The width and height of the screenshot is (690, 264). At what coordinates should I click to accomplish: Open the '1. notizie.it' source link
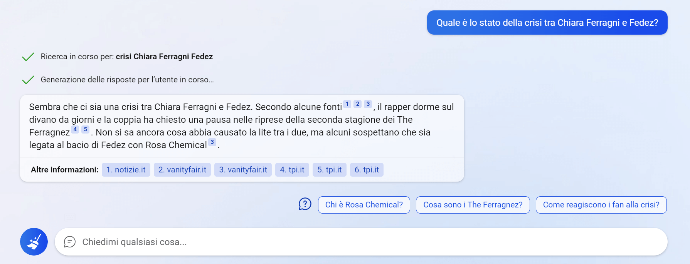126,170
